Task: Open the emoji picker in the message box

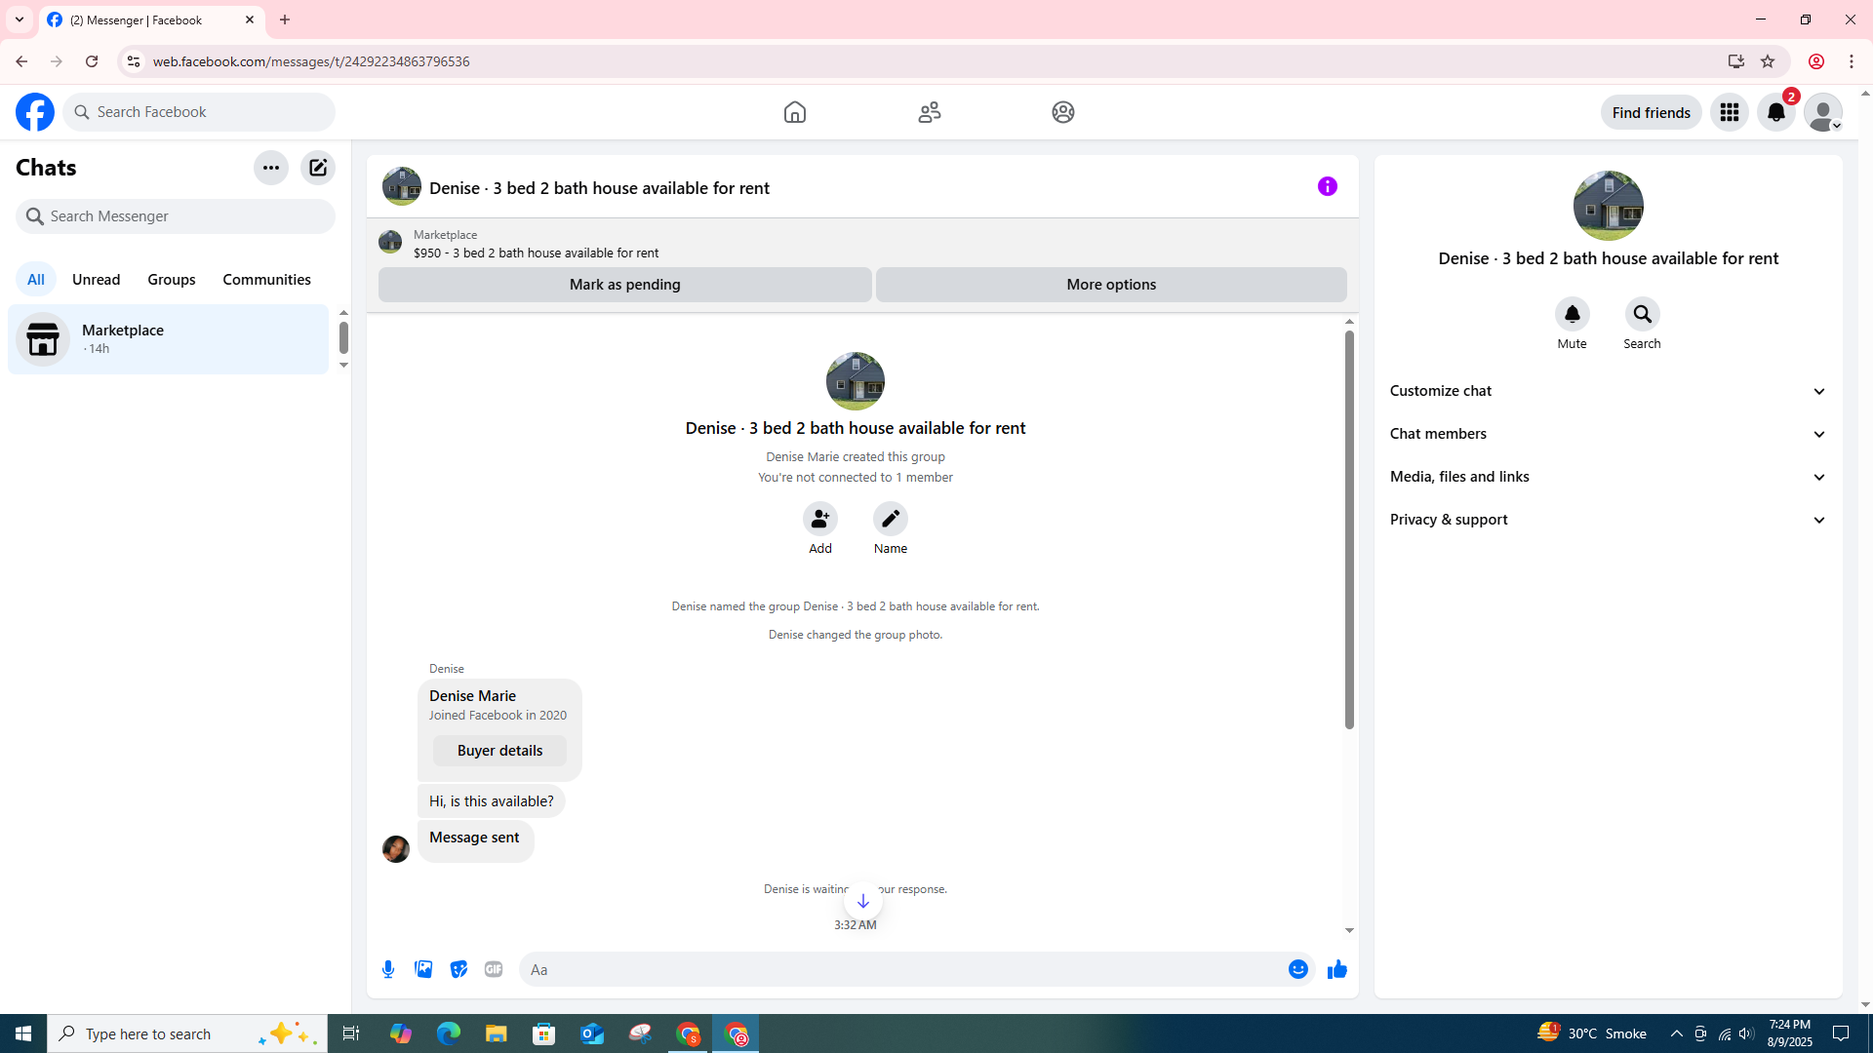Action: click(x=1298, y=969)
